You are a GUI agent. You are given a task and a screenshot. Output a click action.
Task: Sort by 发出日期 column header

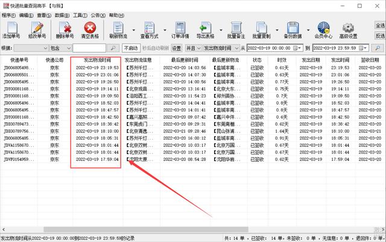[311, 60]
